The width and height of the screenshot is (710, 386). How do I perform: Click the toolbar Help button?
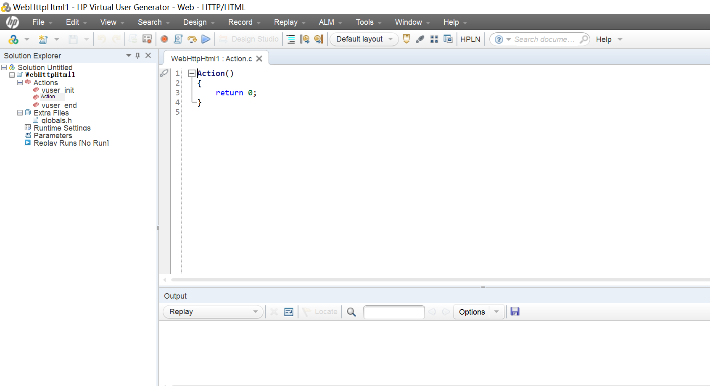point(604,39)
